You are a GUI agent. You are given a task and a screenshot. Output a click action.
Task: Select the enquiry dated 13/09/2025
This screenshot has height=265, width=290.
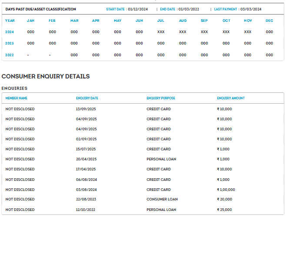point(86,109)
